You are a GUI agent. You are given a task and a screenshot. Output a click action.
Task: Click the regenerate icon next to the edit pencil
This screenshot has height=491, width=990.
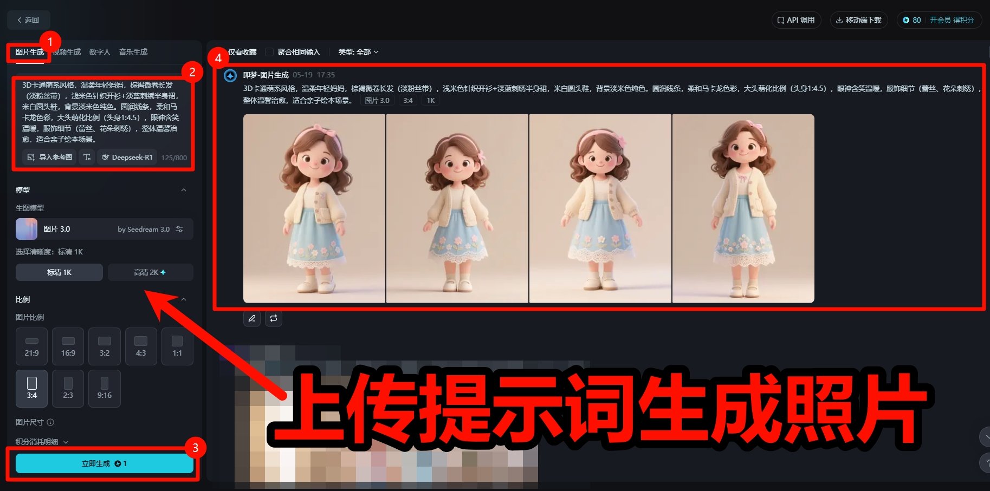click(273, 318)
